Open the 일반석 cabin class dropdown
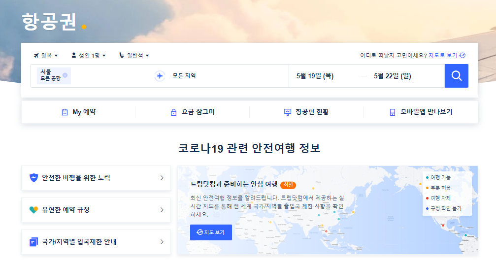The image size is (496, 264). tap(134, 55)
